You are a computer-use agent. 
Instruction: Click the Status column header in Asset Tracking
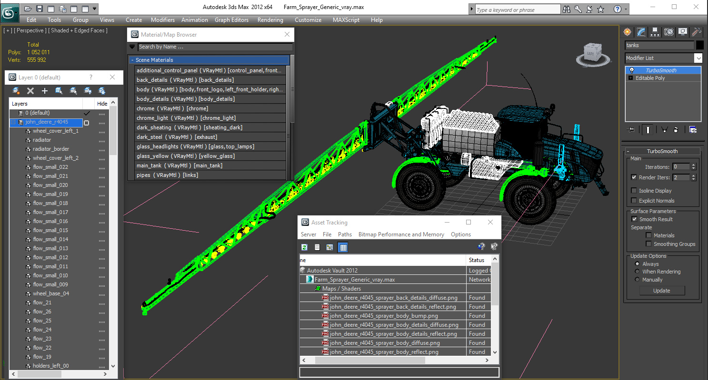(478, 260)
